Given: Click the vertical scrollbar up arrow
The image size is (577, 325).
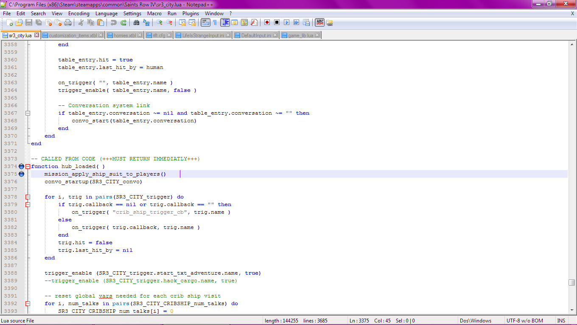Looking at the screenshot, I should 572,44.
